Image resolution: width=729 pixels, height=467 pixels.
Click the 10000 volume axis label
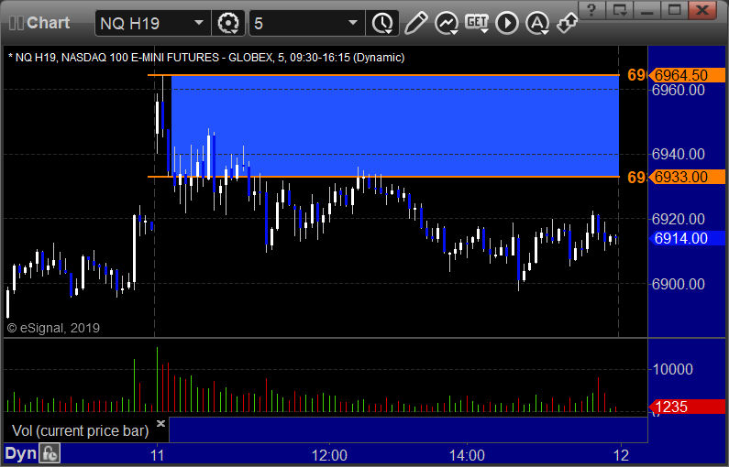(673, 370)
